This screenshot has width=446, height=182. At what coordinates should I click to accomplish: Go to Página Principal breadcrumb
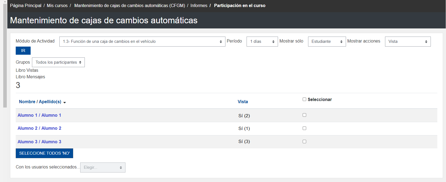click(x=26, y=5)
